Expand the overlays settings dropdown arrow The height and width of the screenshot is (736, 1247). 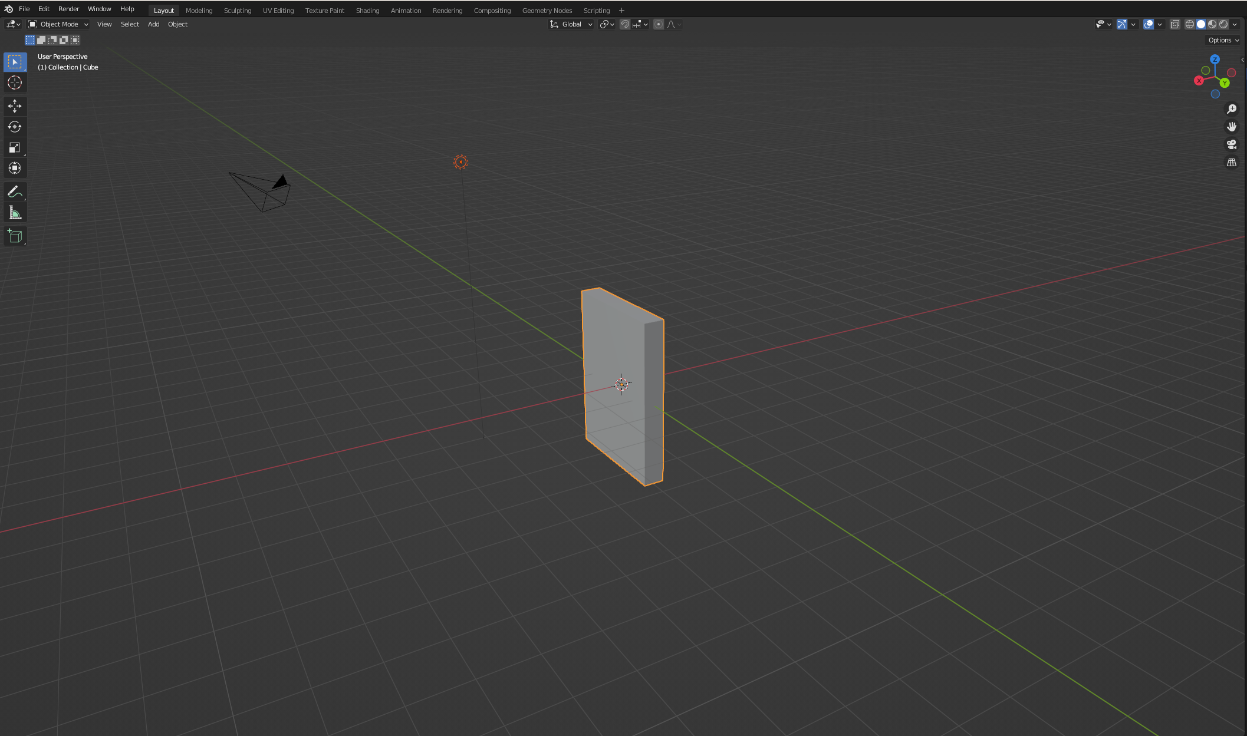tap(1160, 24)
